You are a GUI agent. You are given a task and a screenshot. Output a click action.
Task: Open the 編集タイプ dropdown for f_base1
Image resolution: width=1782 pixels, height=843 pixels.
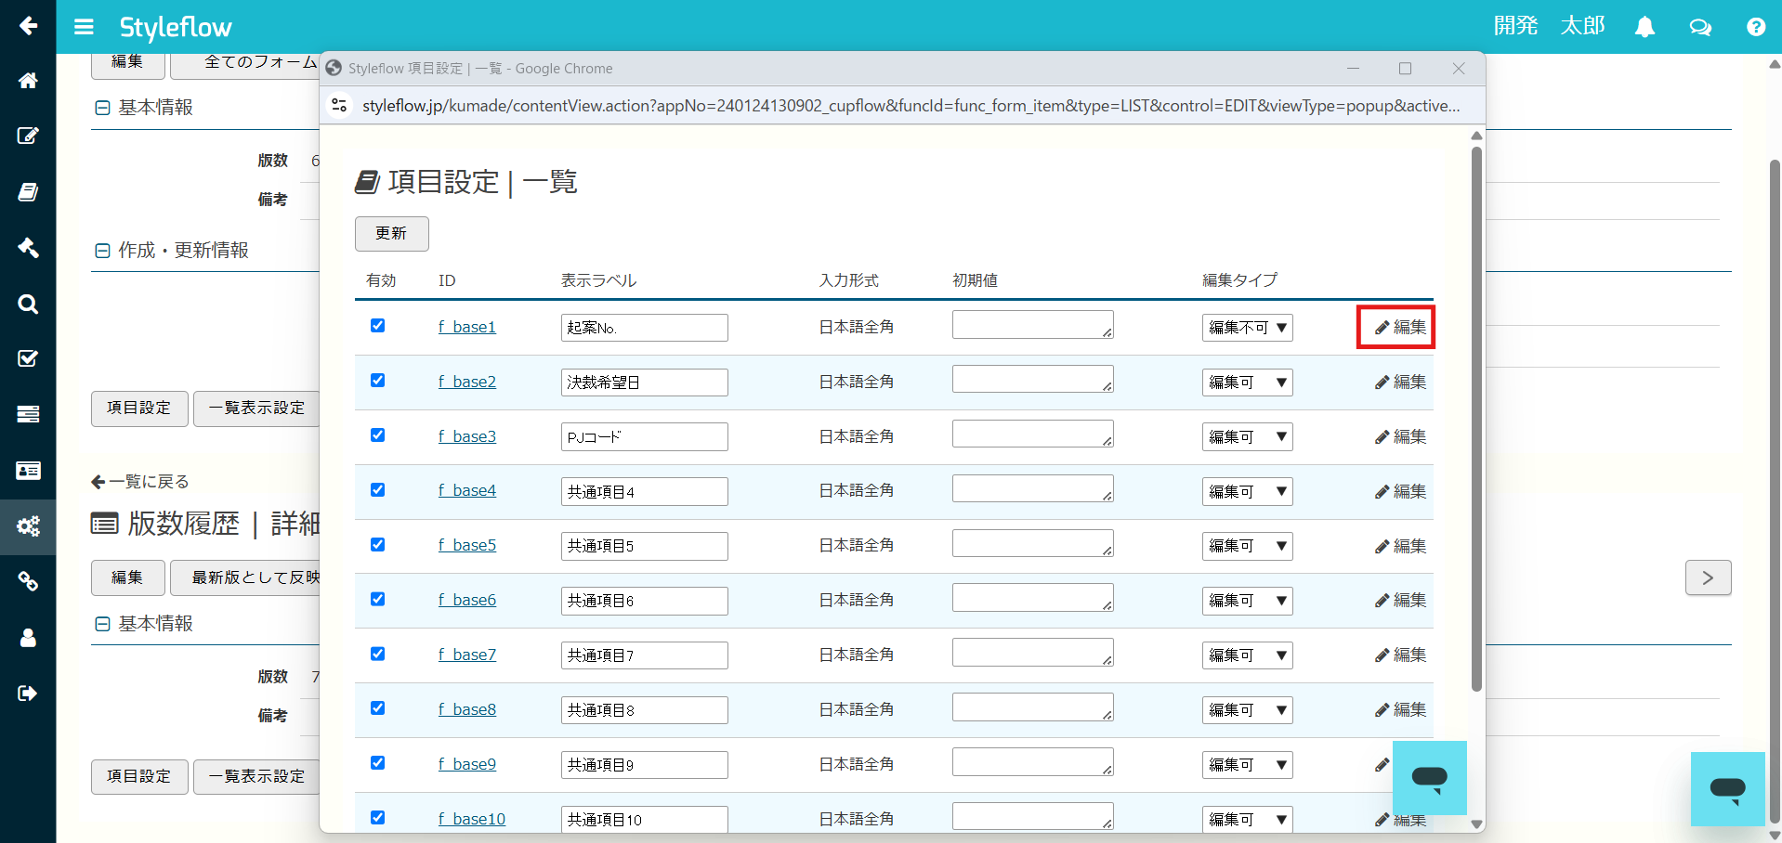1247,327
